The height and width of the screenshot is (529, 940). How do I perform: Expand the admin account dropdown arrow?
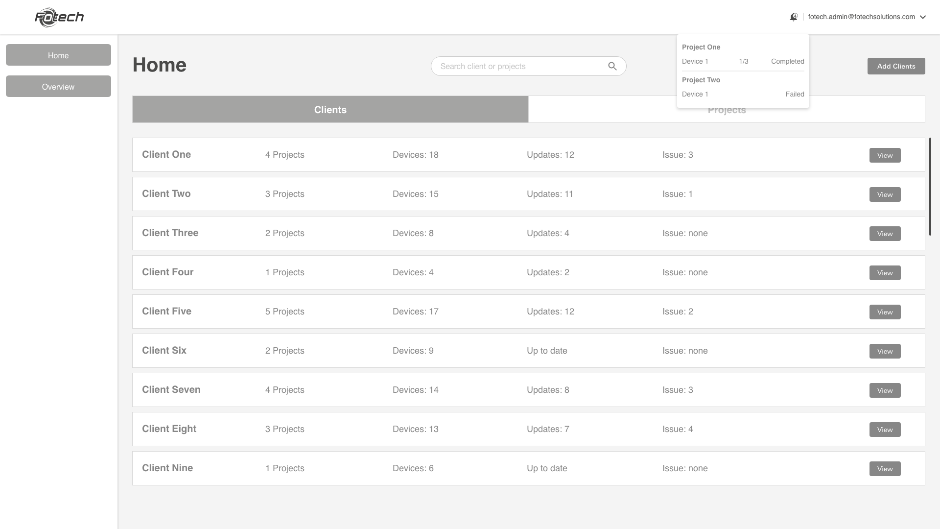coord(923,17)
